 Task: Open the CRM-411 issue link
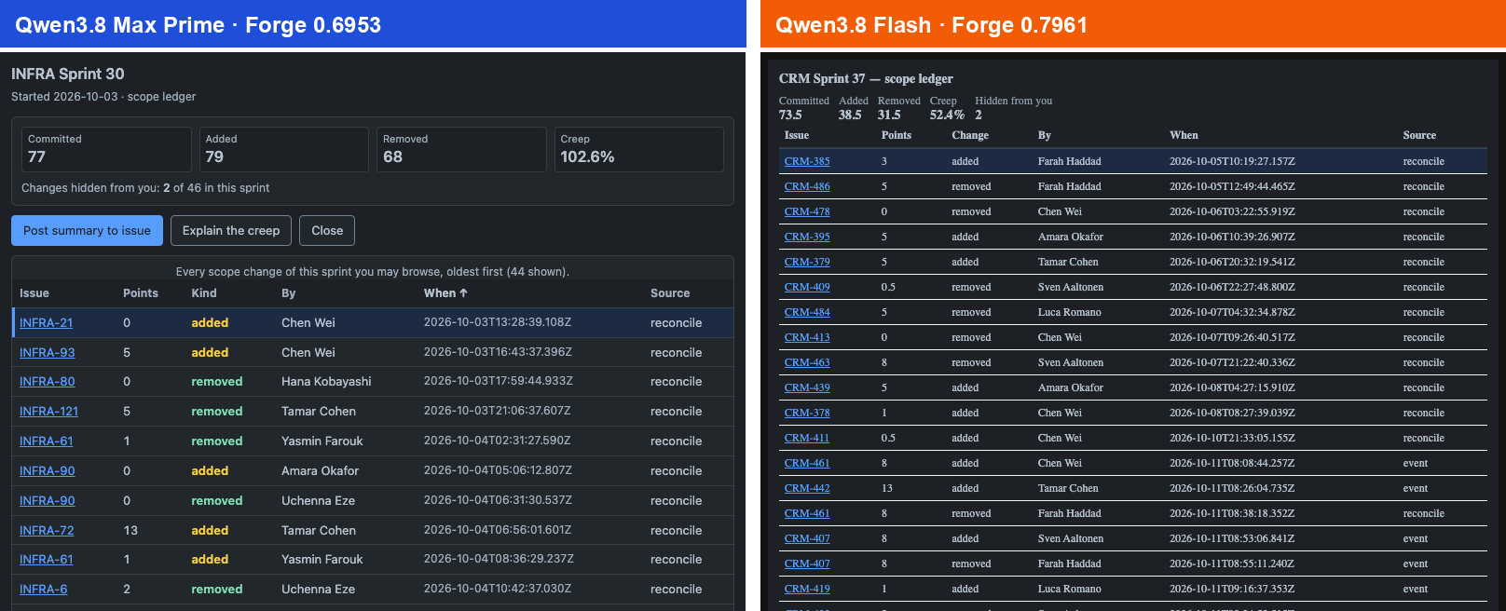[x=807, y=438]
